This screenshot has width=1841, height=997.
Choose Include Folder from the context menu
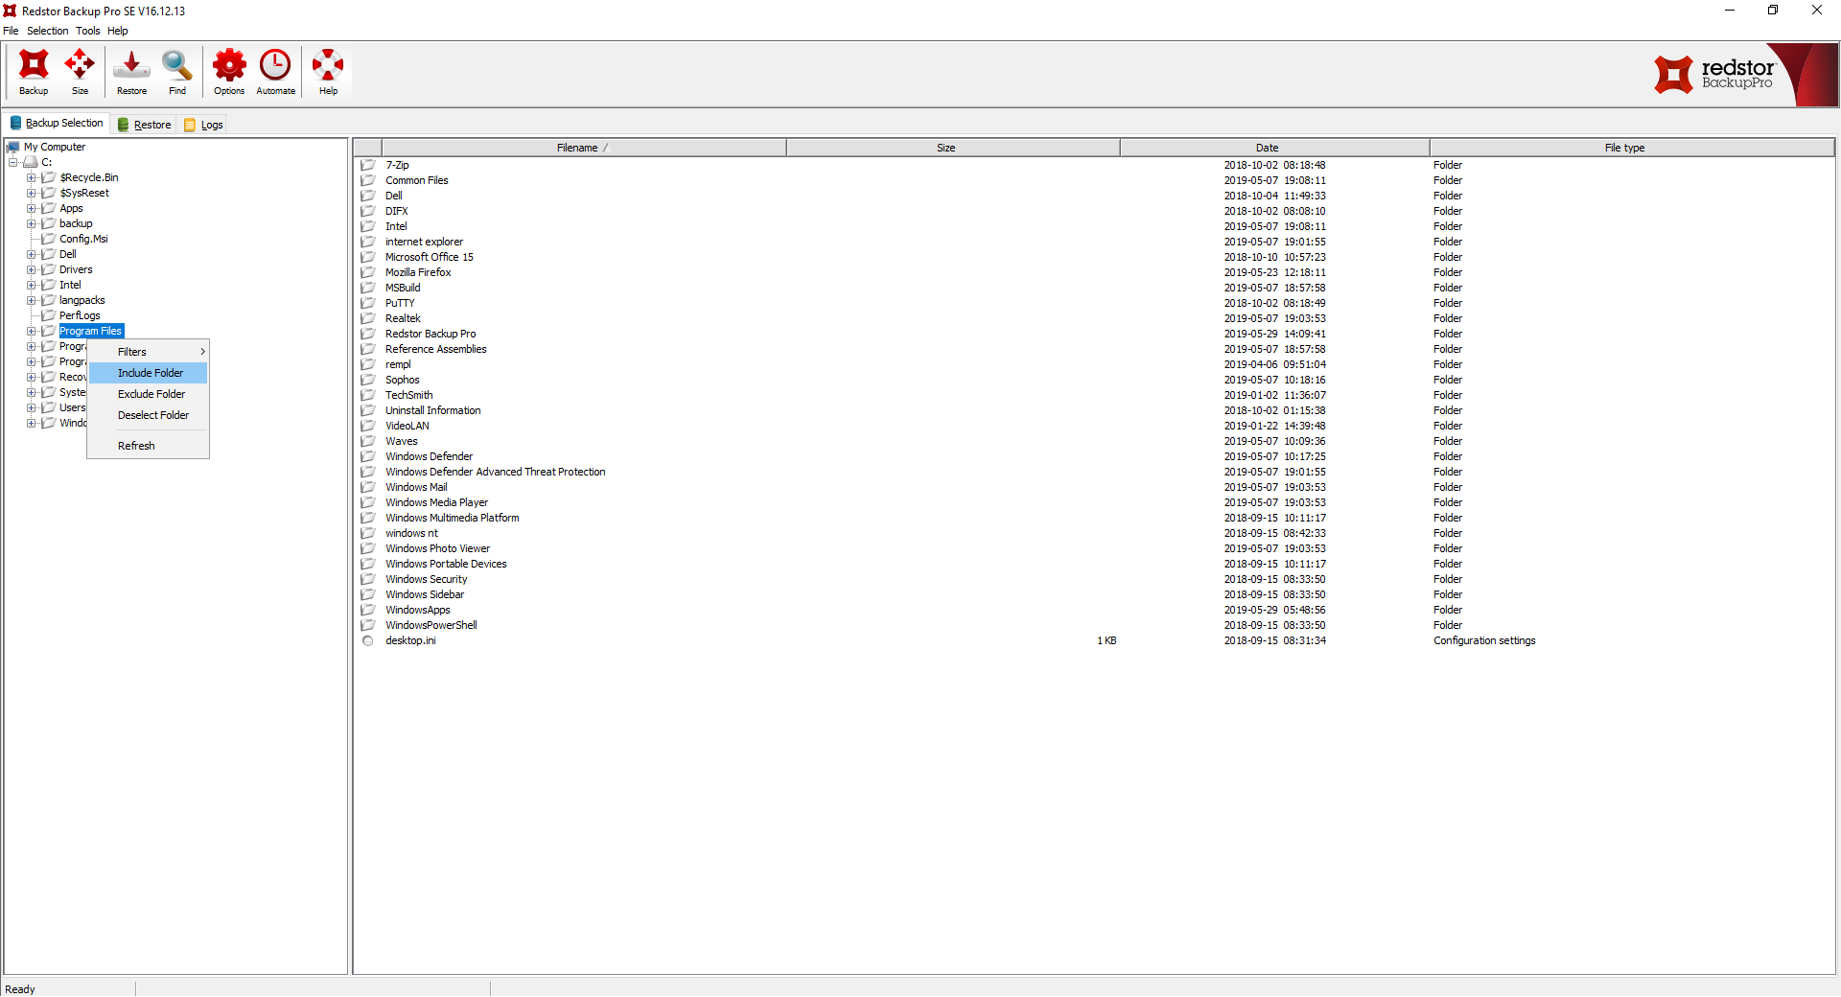click(149, 373)
